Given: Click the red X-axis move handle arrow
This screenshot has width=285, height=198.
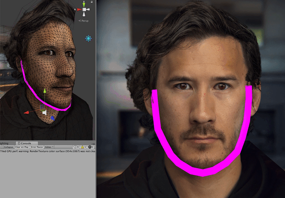Looking at the screenshot, I should click(x=26, y=113).
